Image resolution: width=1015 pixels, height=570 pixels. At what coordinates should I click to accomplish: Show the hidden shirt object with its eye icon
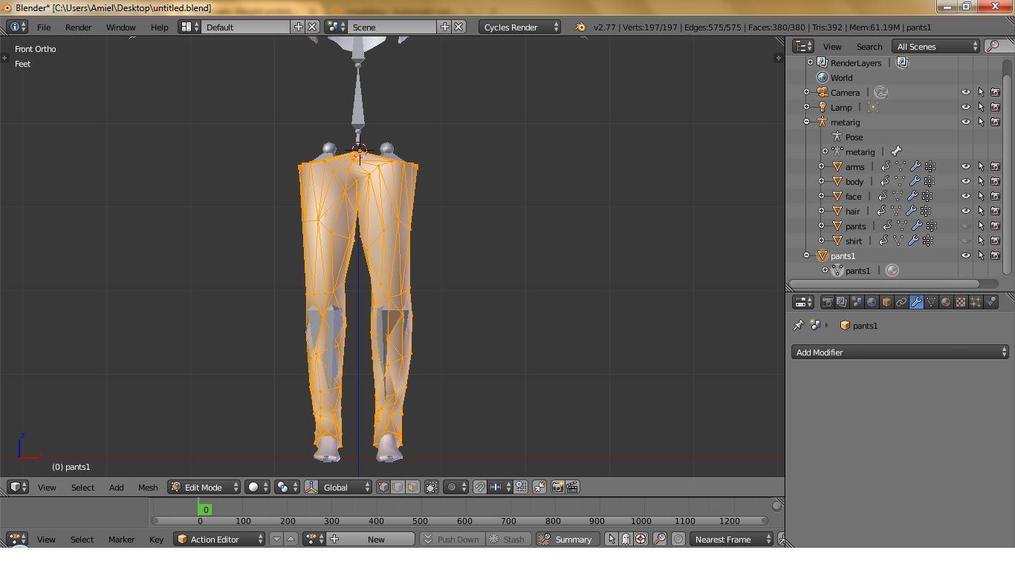(966, 240)
